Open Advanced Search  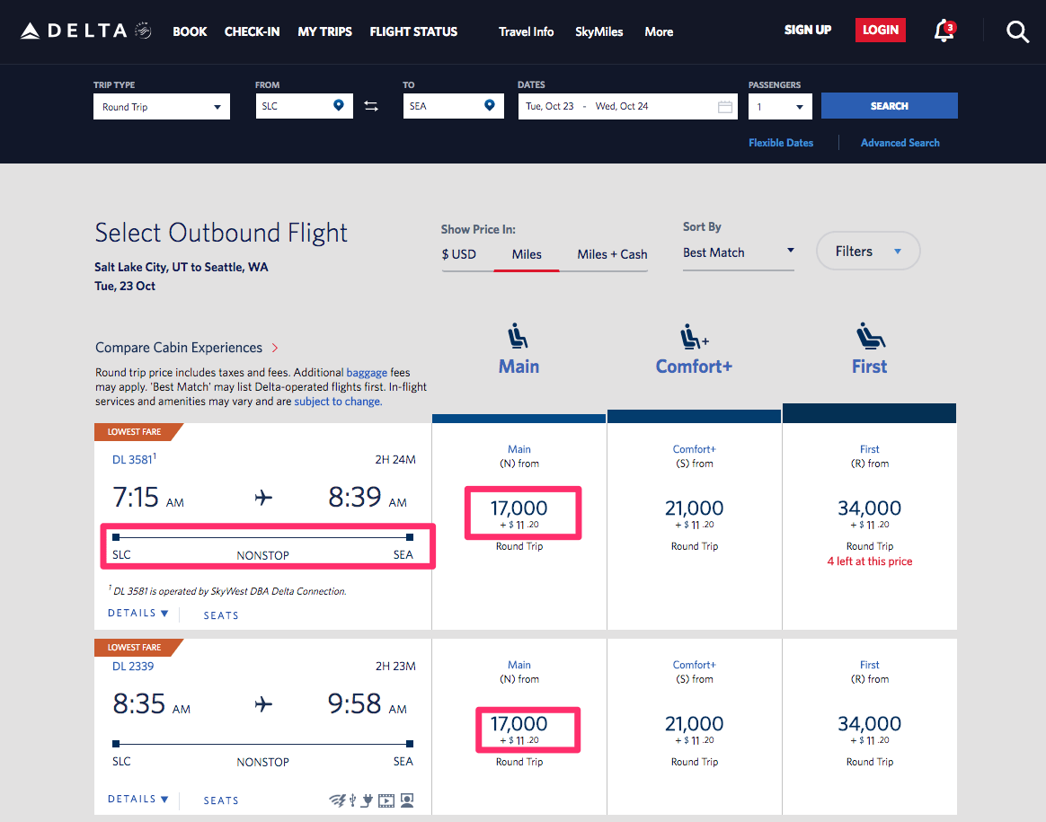(900, 142)
